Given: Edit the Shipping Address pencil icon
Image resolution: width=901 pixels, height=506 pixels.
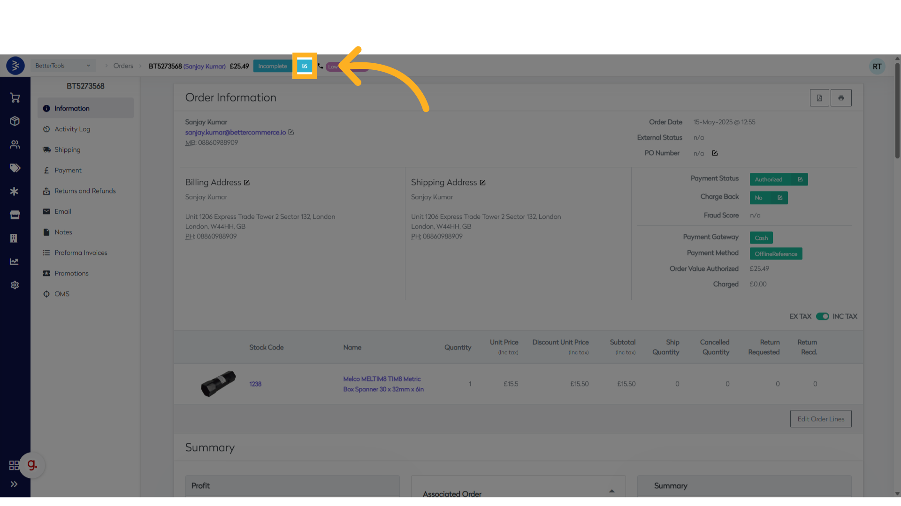Looking at the screenshot, I should pyautogui.click(x=482, y=183).
